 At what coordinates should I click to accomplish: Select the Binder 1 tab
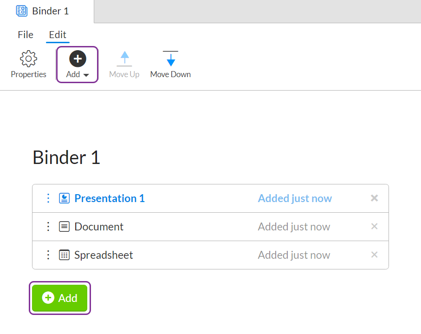pyautogui.click(x=46, y=10)
